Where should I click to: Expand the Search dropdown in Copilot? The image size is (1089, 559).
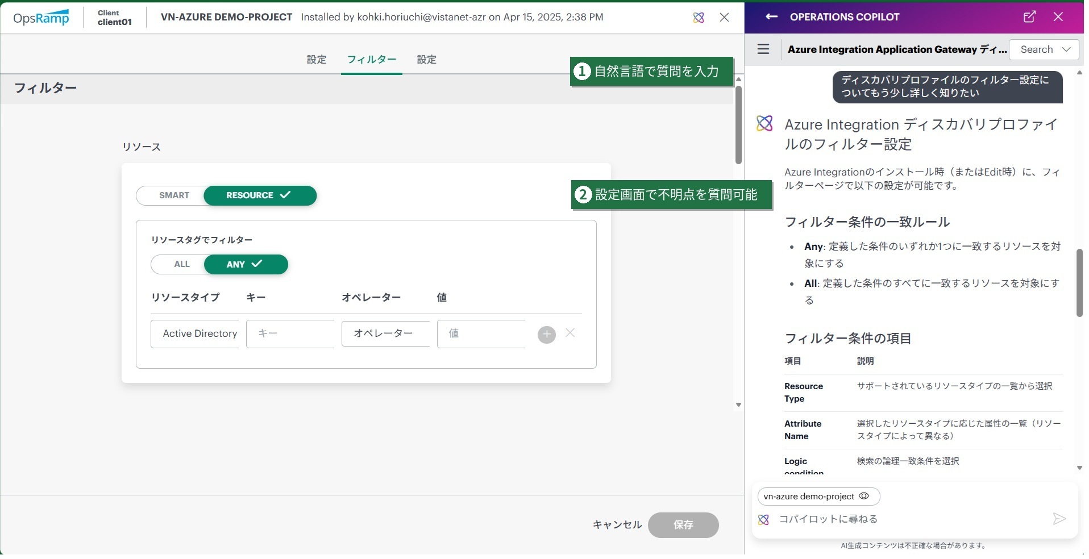(1044, 49)
